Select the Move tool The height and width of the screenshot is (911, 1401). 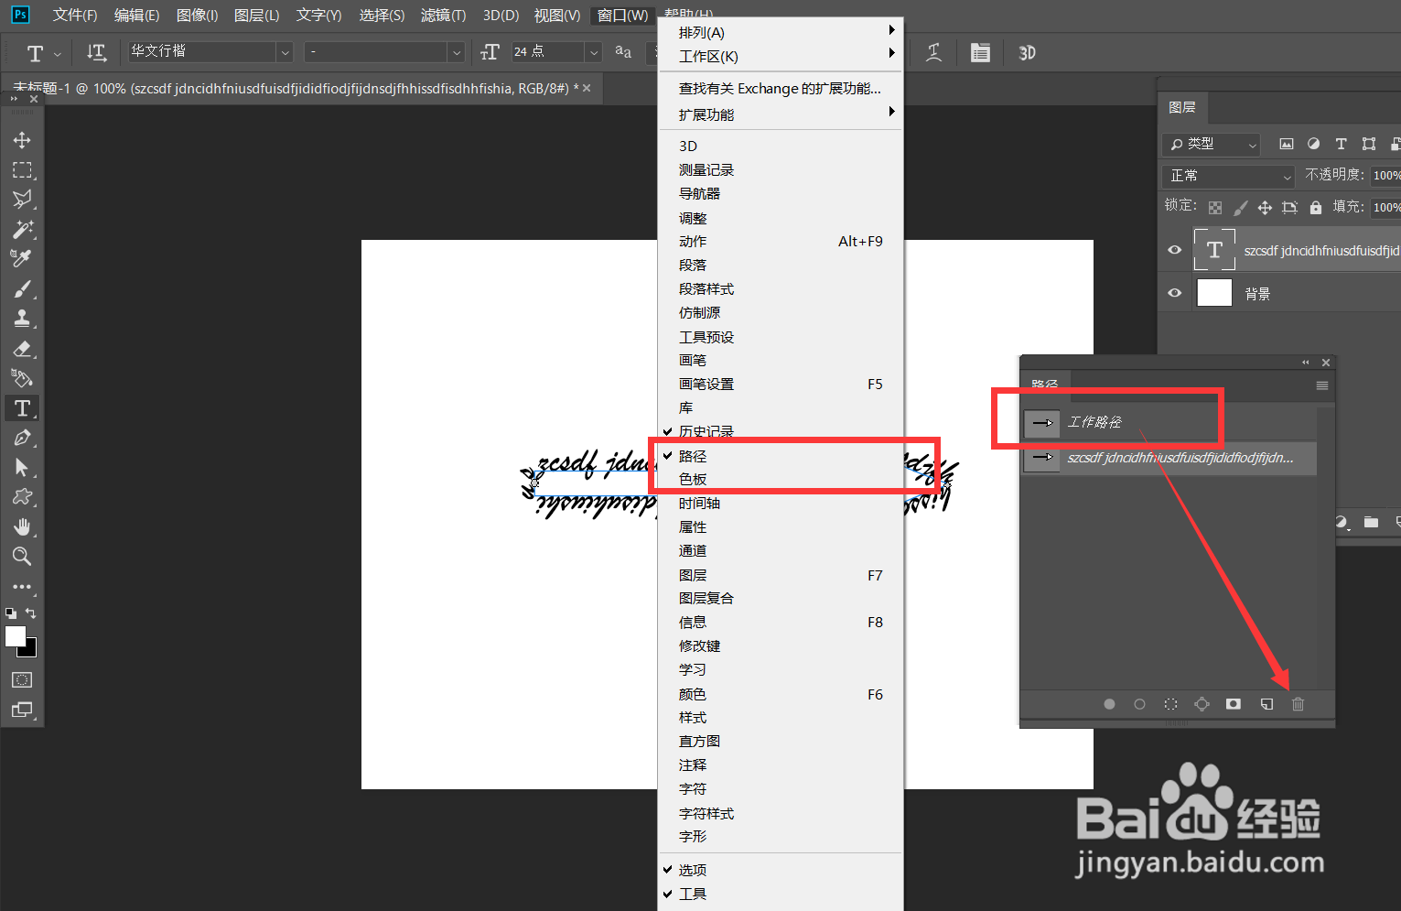coord(22,139)
